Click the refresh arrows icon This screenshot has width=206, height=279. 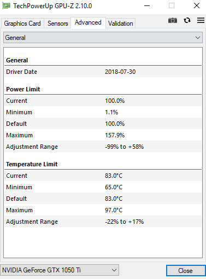[187, 20]
